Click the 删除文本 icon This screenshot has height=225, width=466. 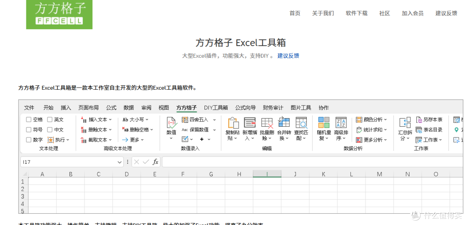[x=84, y=130]
